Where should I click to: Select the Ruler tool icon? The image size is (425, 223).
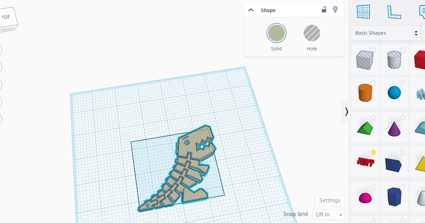[x=394, y=11]
